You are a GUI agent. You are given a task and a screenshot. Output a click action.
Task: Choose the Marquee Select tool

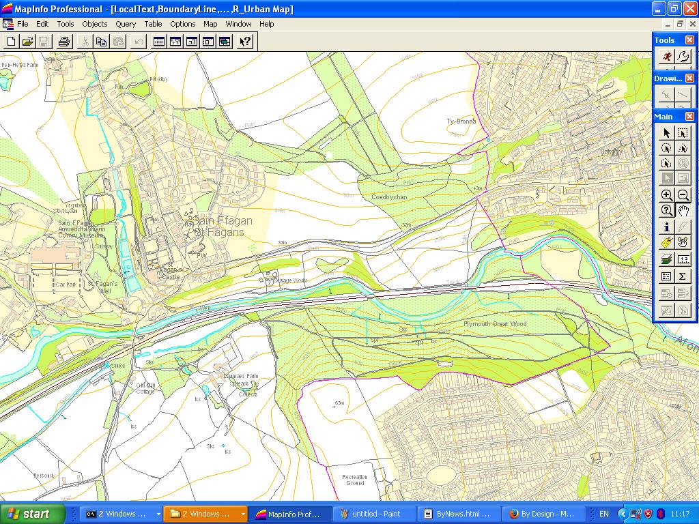(x=683, y=133)
